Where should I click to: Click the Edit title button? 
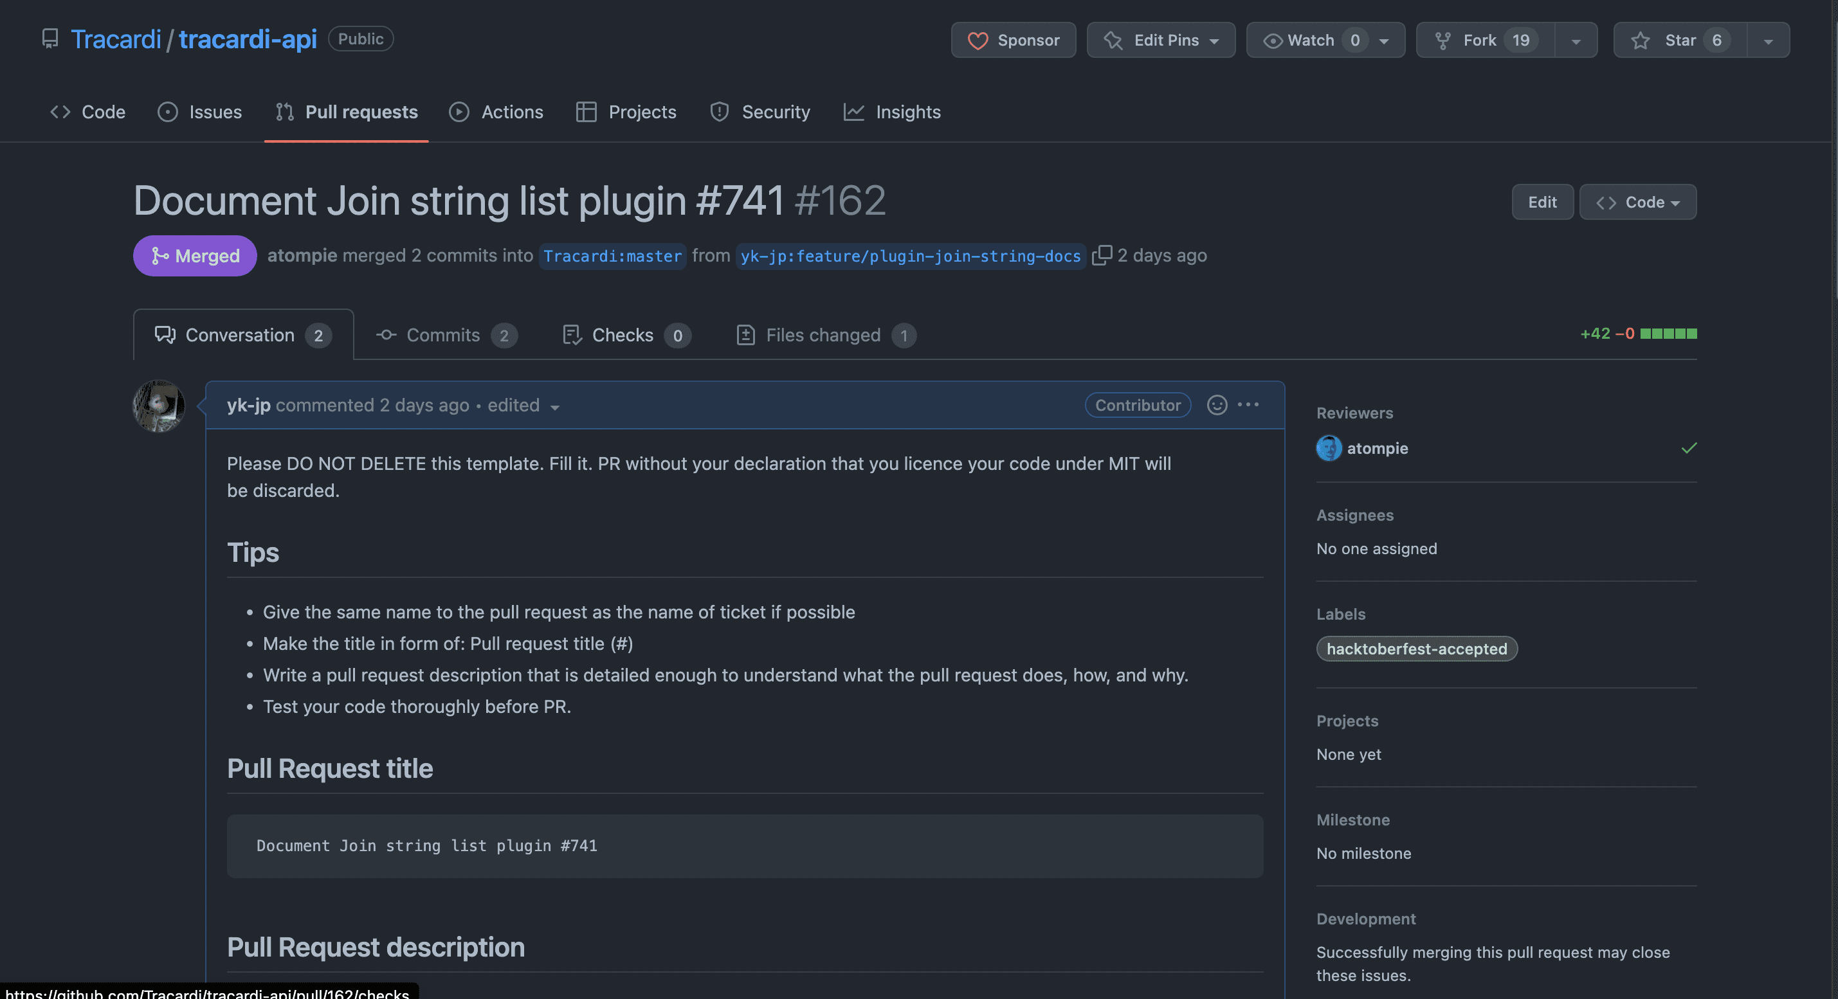point(1542,203)
